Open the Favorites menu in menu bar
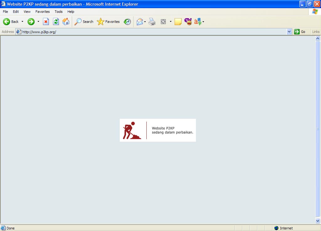This screenshot has height=231, width=321. tap(42, 12)
